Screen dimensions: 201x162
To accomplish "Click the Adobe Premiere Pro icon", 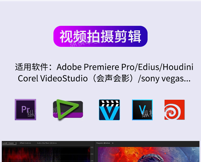I will tap(25, 110).
